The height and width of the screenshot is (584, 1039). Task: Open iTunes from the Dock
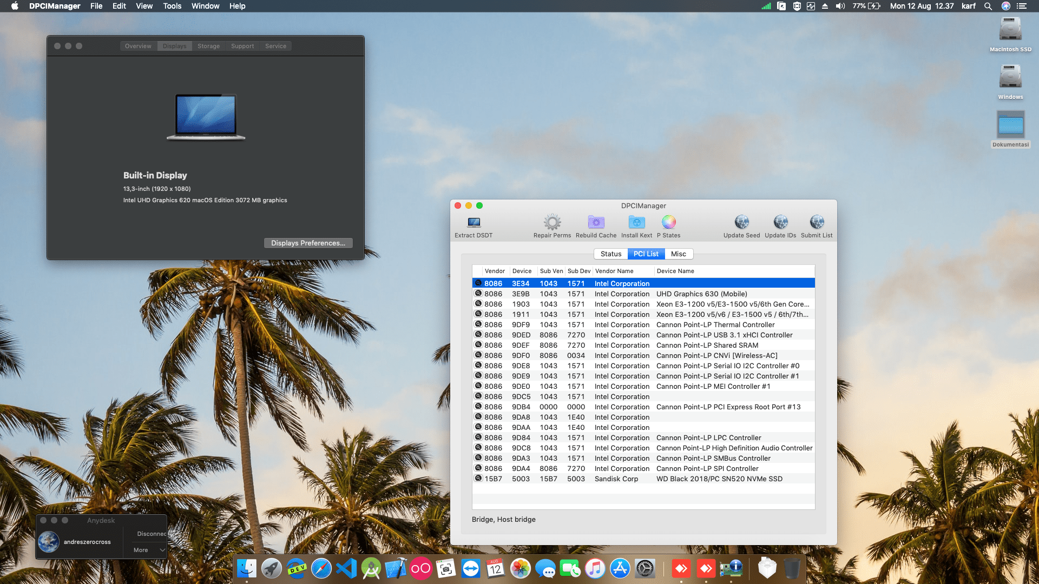pos(595,568)
